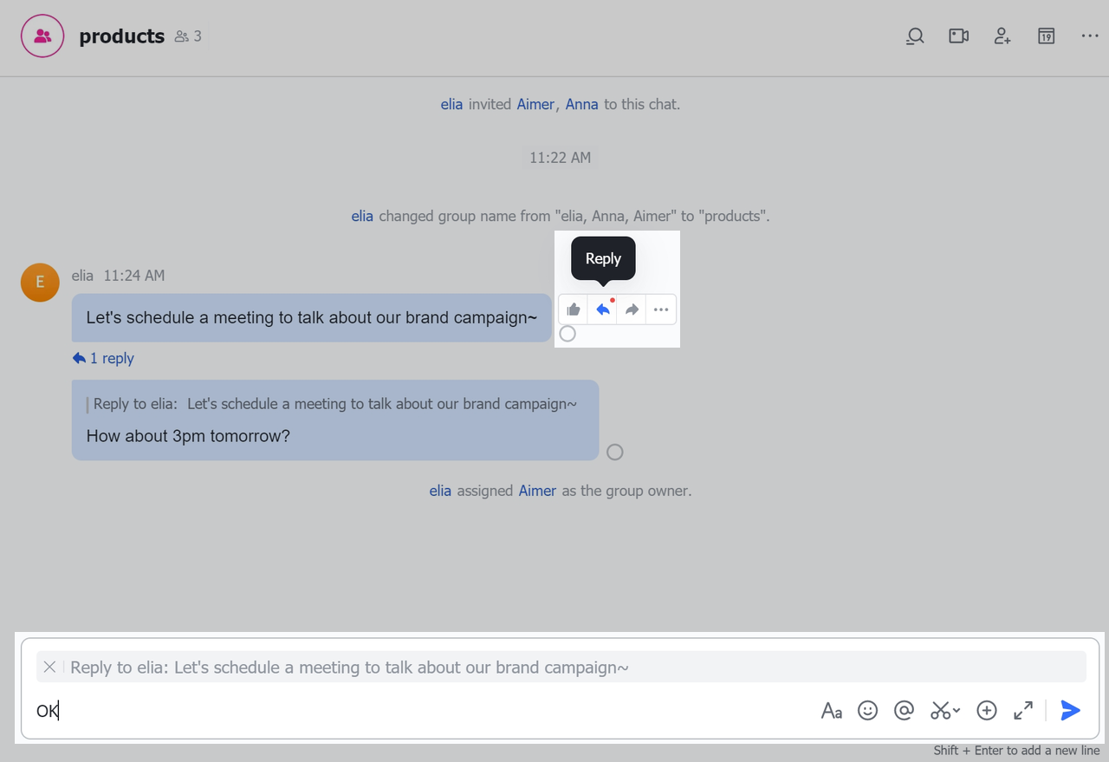Screen dimensions: 1109x762
Task: Open the text formatting Aa options
Action: pyautogui.click(x=832, y=711)
